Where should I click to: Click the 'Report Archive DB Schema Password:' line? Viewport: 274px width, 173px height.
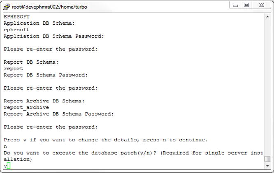pyautogui.click(x=58, y=114)
